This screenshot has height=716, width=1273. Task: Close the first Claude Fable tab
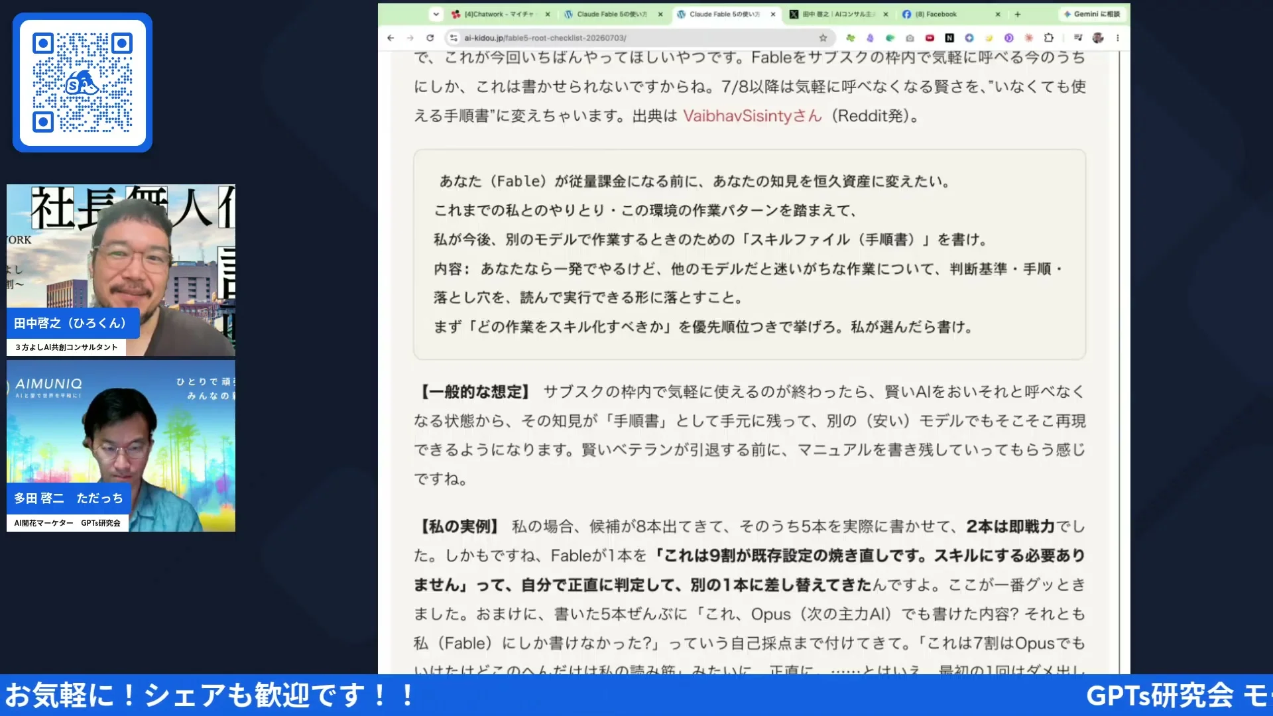tap(660, 14)
